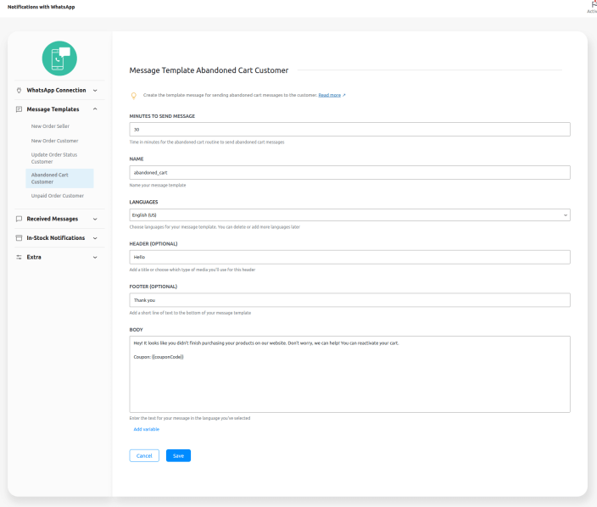Click the Message Templates document icon
Viewport: 597px width, 507px height.
[x=19, y=109]
